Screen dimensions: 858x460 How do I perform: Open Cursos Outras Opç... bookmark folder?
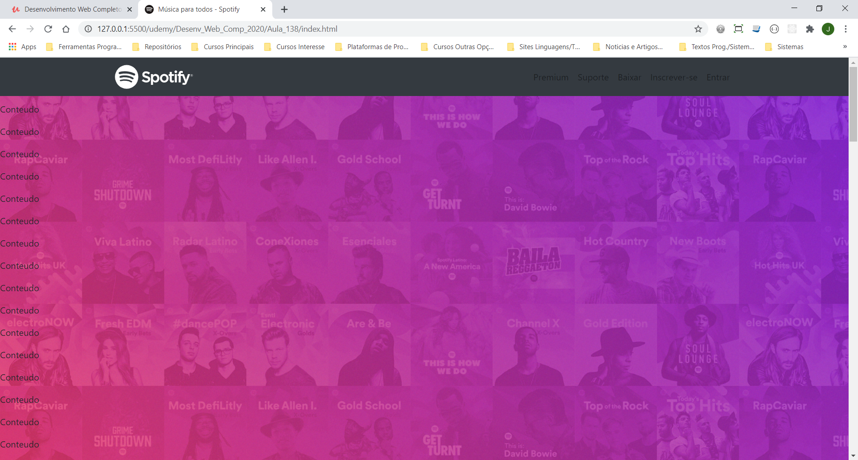(458, 47)
